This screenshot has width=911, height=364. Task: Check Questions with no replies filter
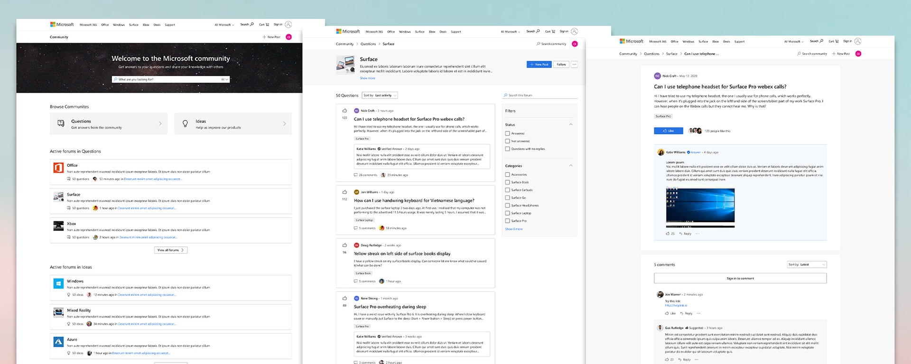point(508,149)
